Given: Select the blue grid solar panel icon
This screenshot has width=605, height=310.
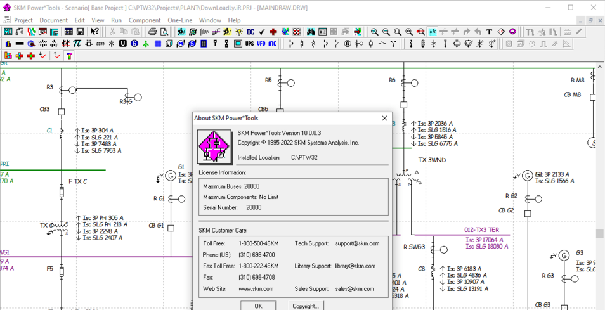Looking at the screenshot, I should click(x=157, y=44).
